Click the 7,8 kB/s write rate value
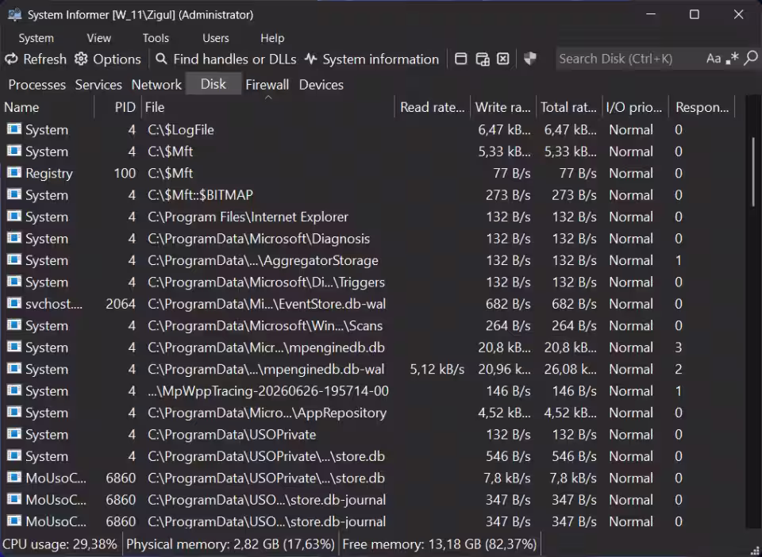The width and height of the screenshot is (762, 557). point(507,478)
